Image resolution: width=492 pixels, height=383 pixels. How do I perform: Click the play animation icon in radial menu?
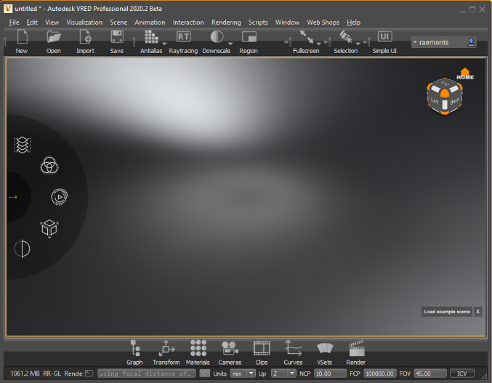[x=60, y=197]
